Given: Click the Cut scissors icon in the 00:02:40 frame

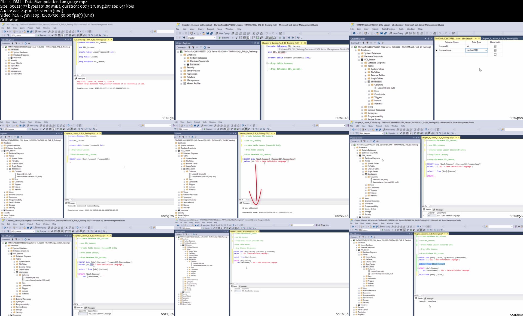Looking at the screenshot, I should point(254,34).
